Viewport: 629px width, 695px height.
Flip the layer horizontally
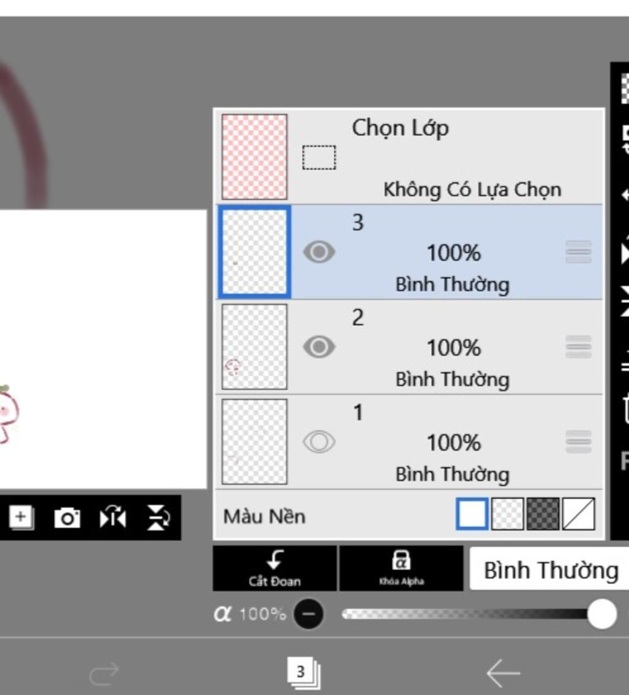113,517
